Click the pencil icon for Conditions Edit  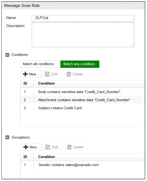coord(47,74)
